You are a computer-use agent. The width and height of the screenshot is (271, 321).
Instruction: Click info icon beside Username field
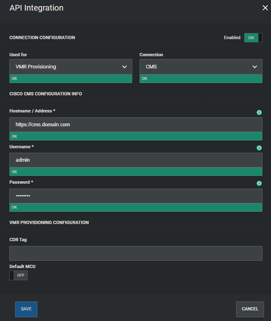259,148
